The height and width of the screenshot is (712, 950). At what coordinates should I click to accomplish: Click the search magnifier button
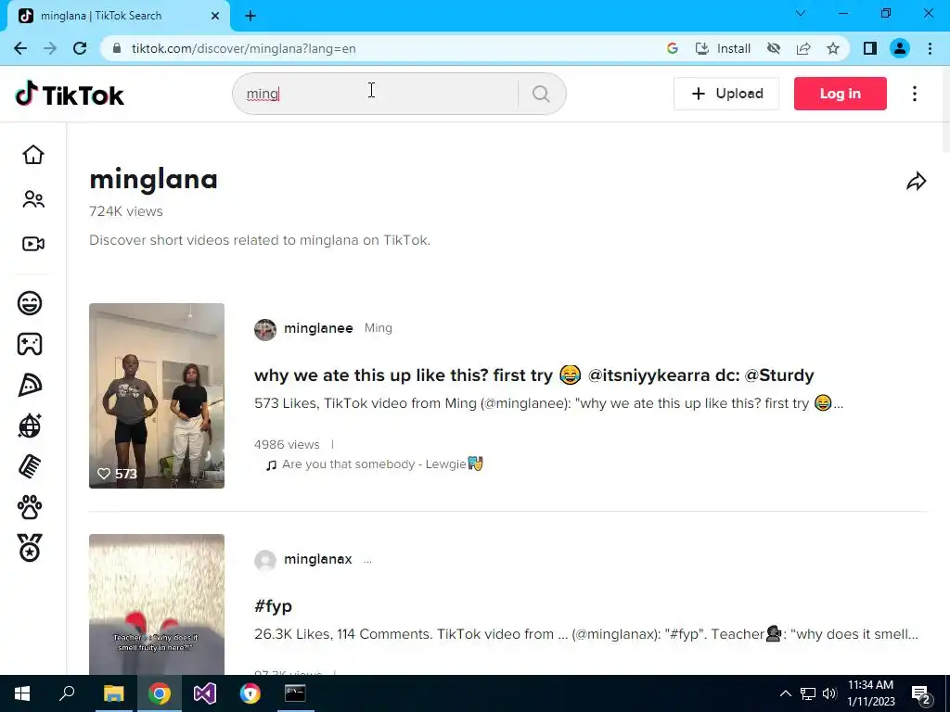coord(541,94)
